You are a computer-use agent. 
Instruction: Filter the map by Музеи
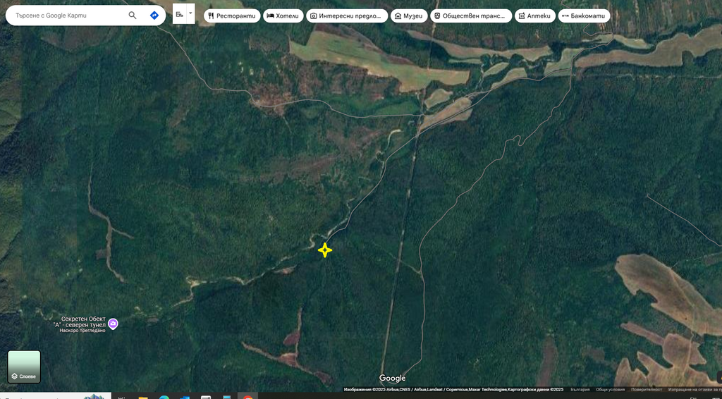point(409,16)
